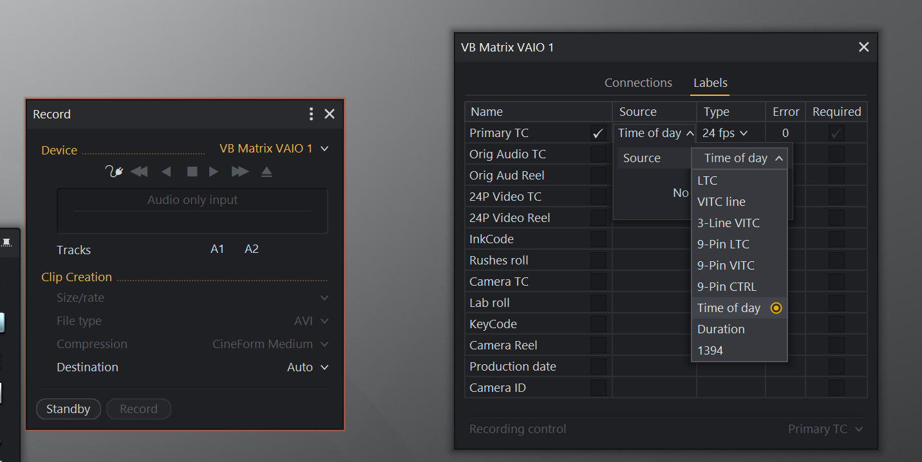Toggle the A2 audio track
This screenshot has height=462, width=922.
[252, 249]
